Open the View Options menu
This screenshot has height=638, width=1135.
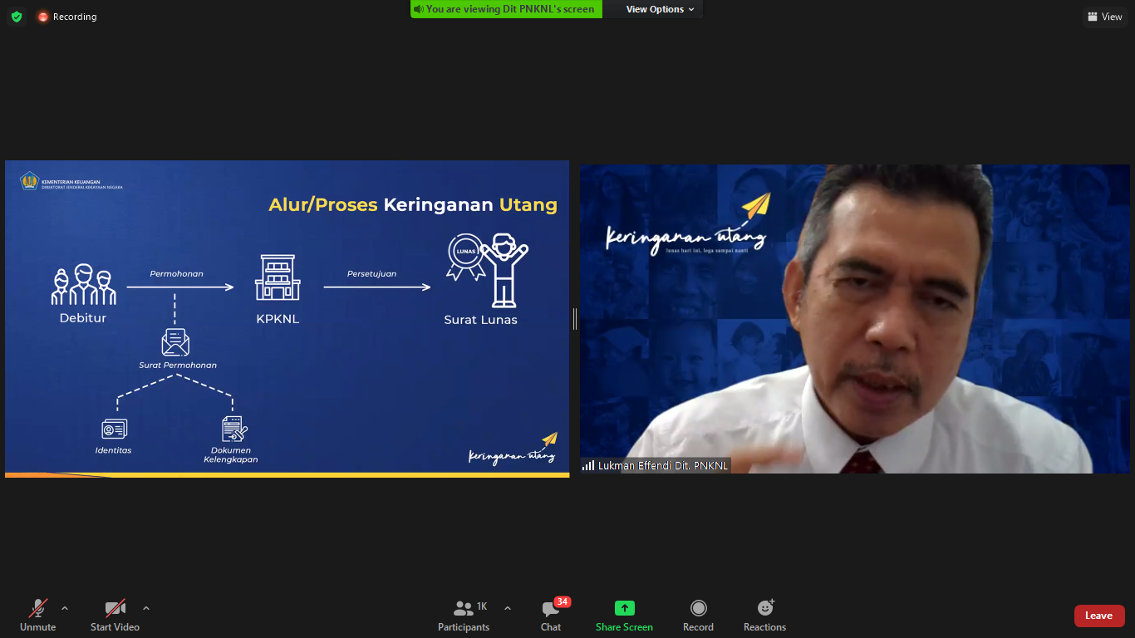point(660,9)
